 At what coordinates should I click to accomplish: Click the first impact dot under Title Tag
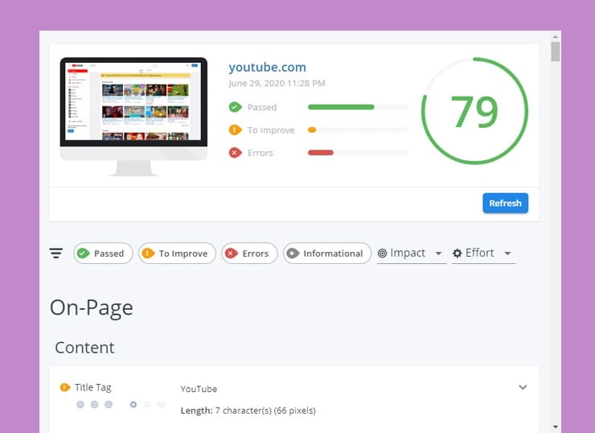[x=80, y=404]
